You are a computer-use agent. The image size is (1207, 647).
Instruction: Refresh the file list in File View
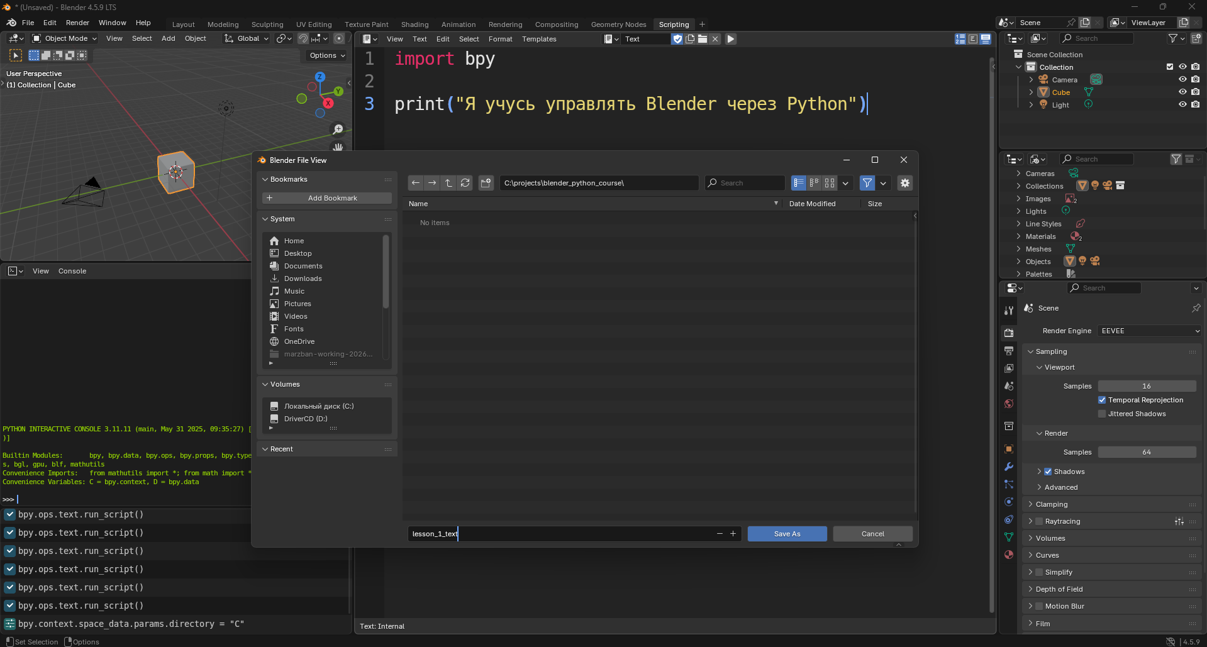coord(465,183)
